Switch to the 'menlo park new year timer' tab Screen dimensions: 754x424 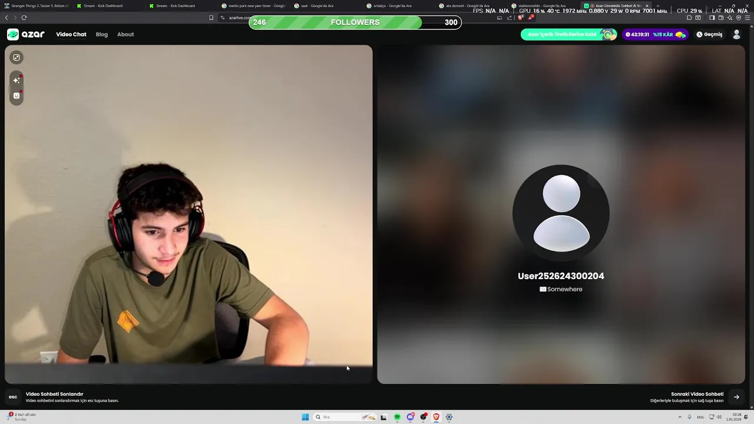[253, 6]
